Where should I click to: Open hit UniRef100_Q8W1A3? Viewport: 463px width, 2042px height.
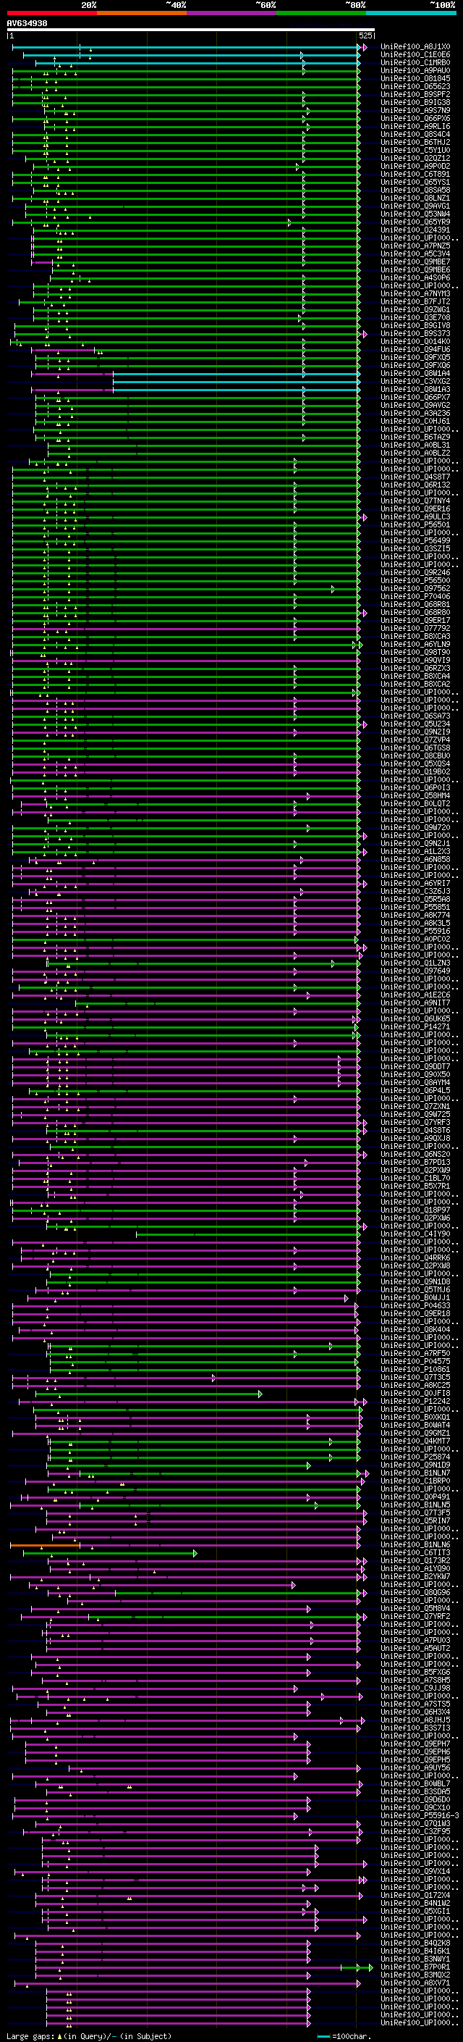point(415,389)
